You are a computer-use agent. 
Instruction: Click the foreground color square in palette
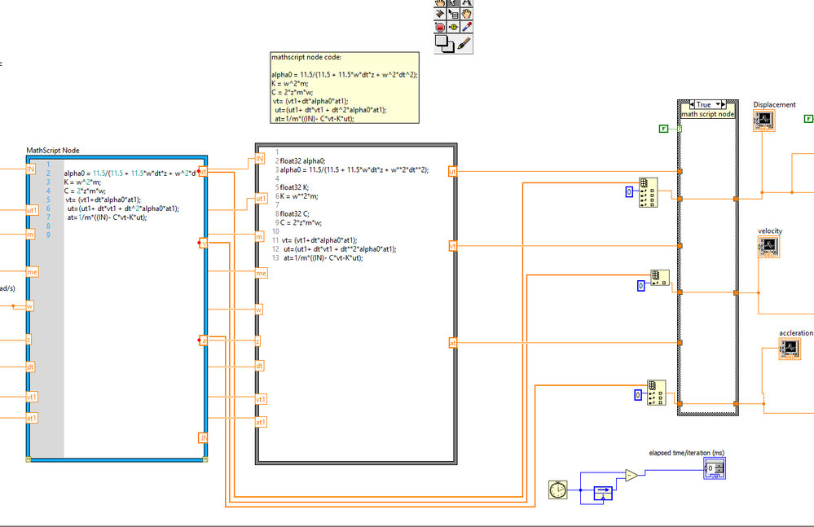point(441,41)
